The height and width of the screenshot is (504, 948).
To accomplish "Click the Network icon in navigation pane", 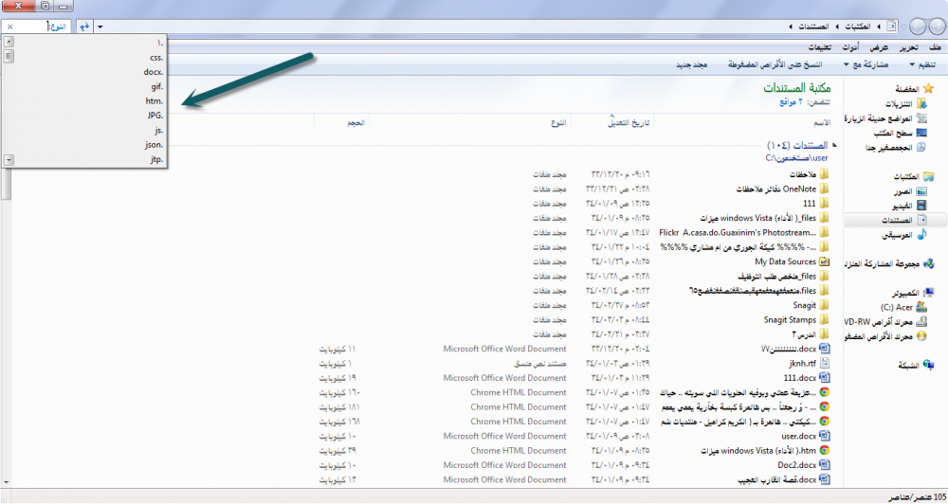I will (x=928, y=365).
